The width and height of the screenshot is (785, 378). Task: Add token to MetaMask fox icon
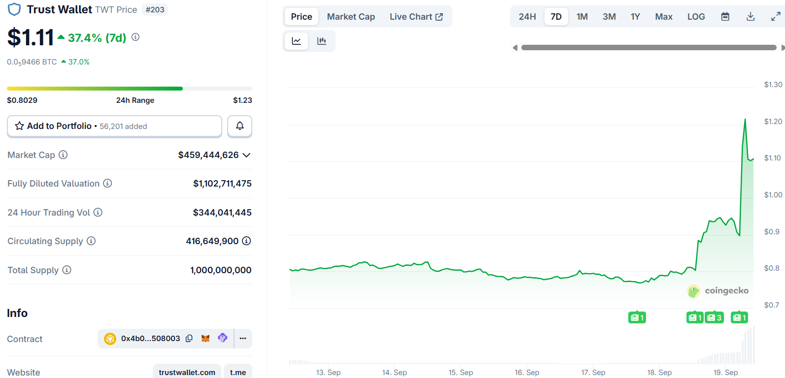(x=205, y=339)
